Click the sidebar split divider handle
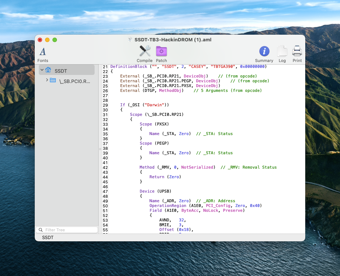The image size is (340, 276). (x=100, y=149)
